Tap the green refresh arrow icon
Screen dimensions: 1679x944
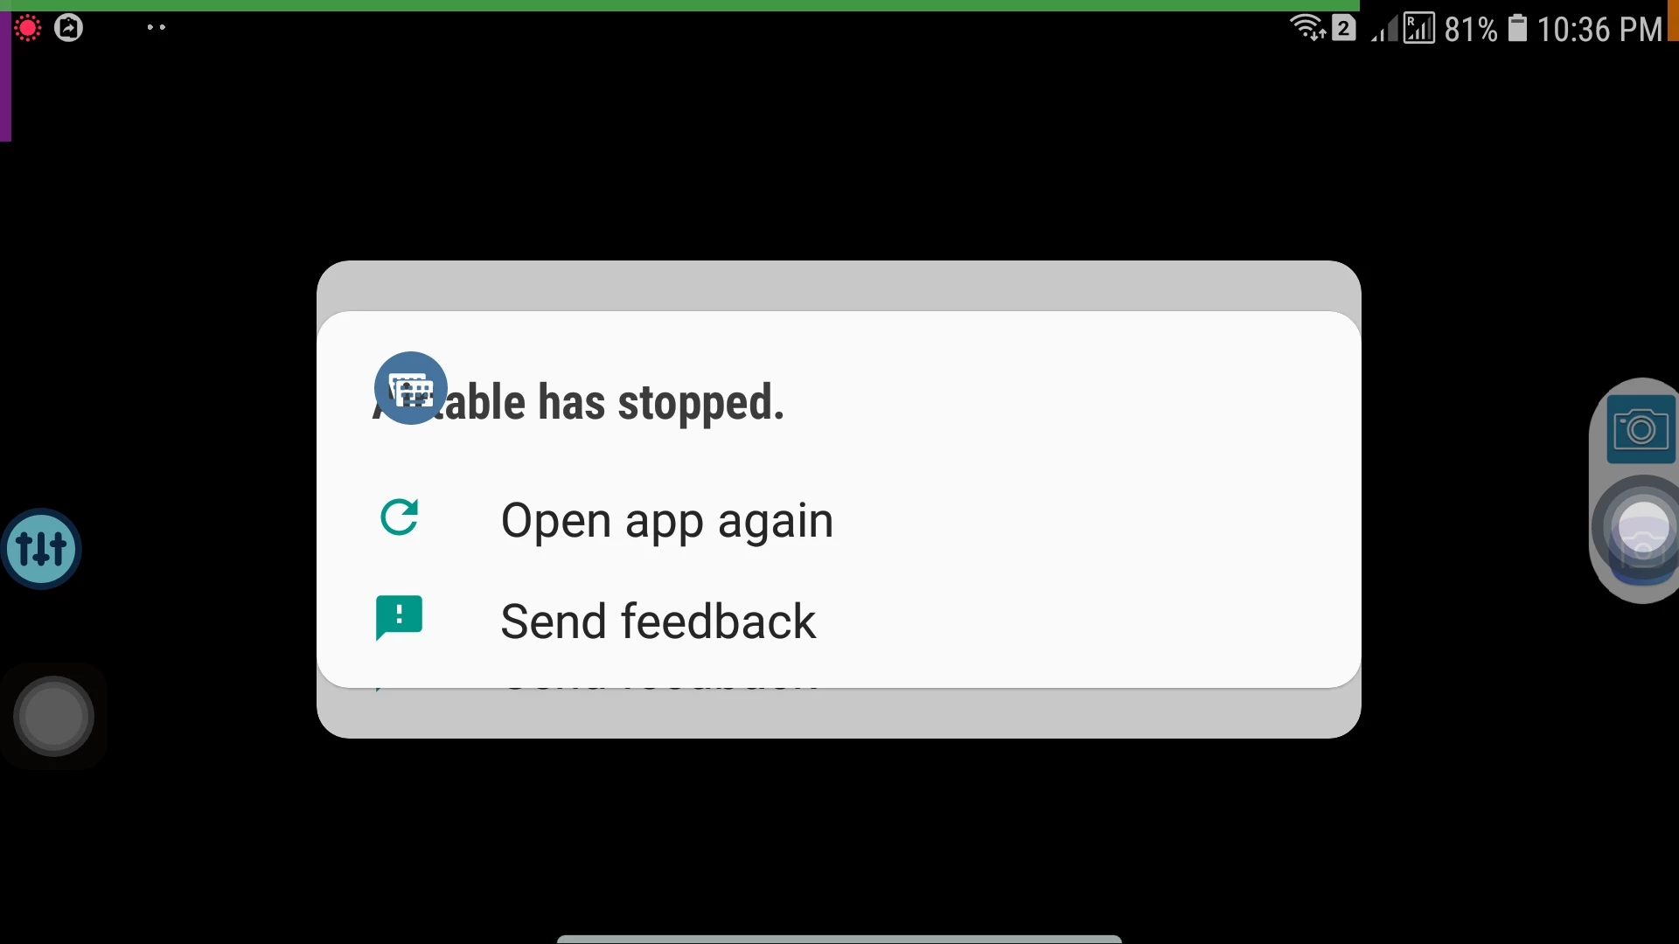coord(400,517)
